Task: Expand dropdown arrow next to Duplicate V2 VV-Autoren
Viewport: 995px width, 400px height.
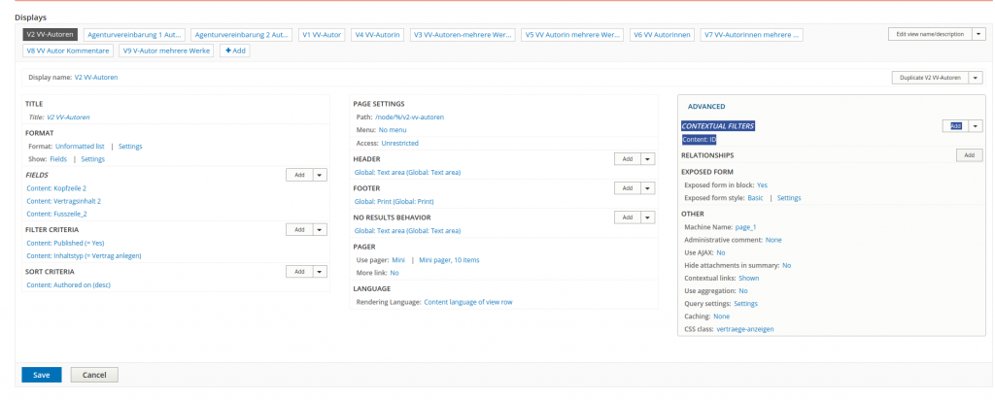Action: tap(975, 78)
